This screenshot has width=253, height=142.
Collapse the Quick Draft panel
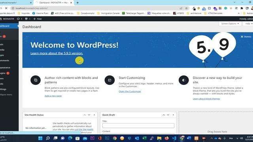[173, 115]
